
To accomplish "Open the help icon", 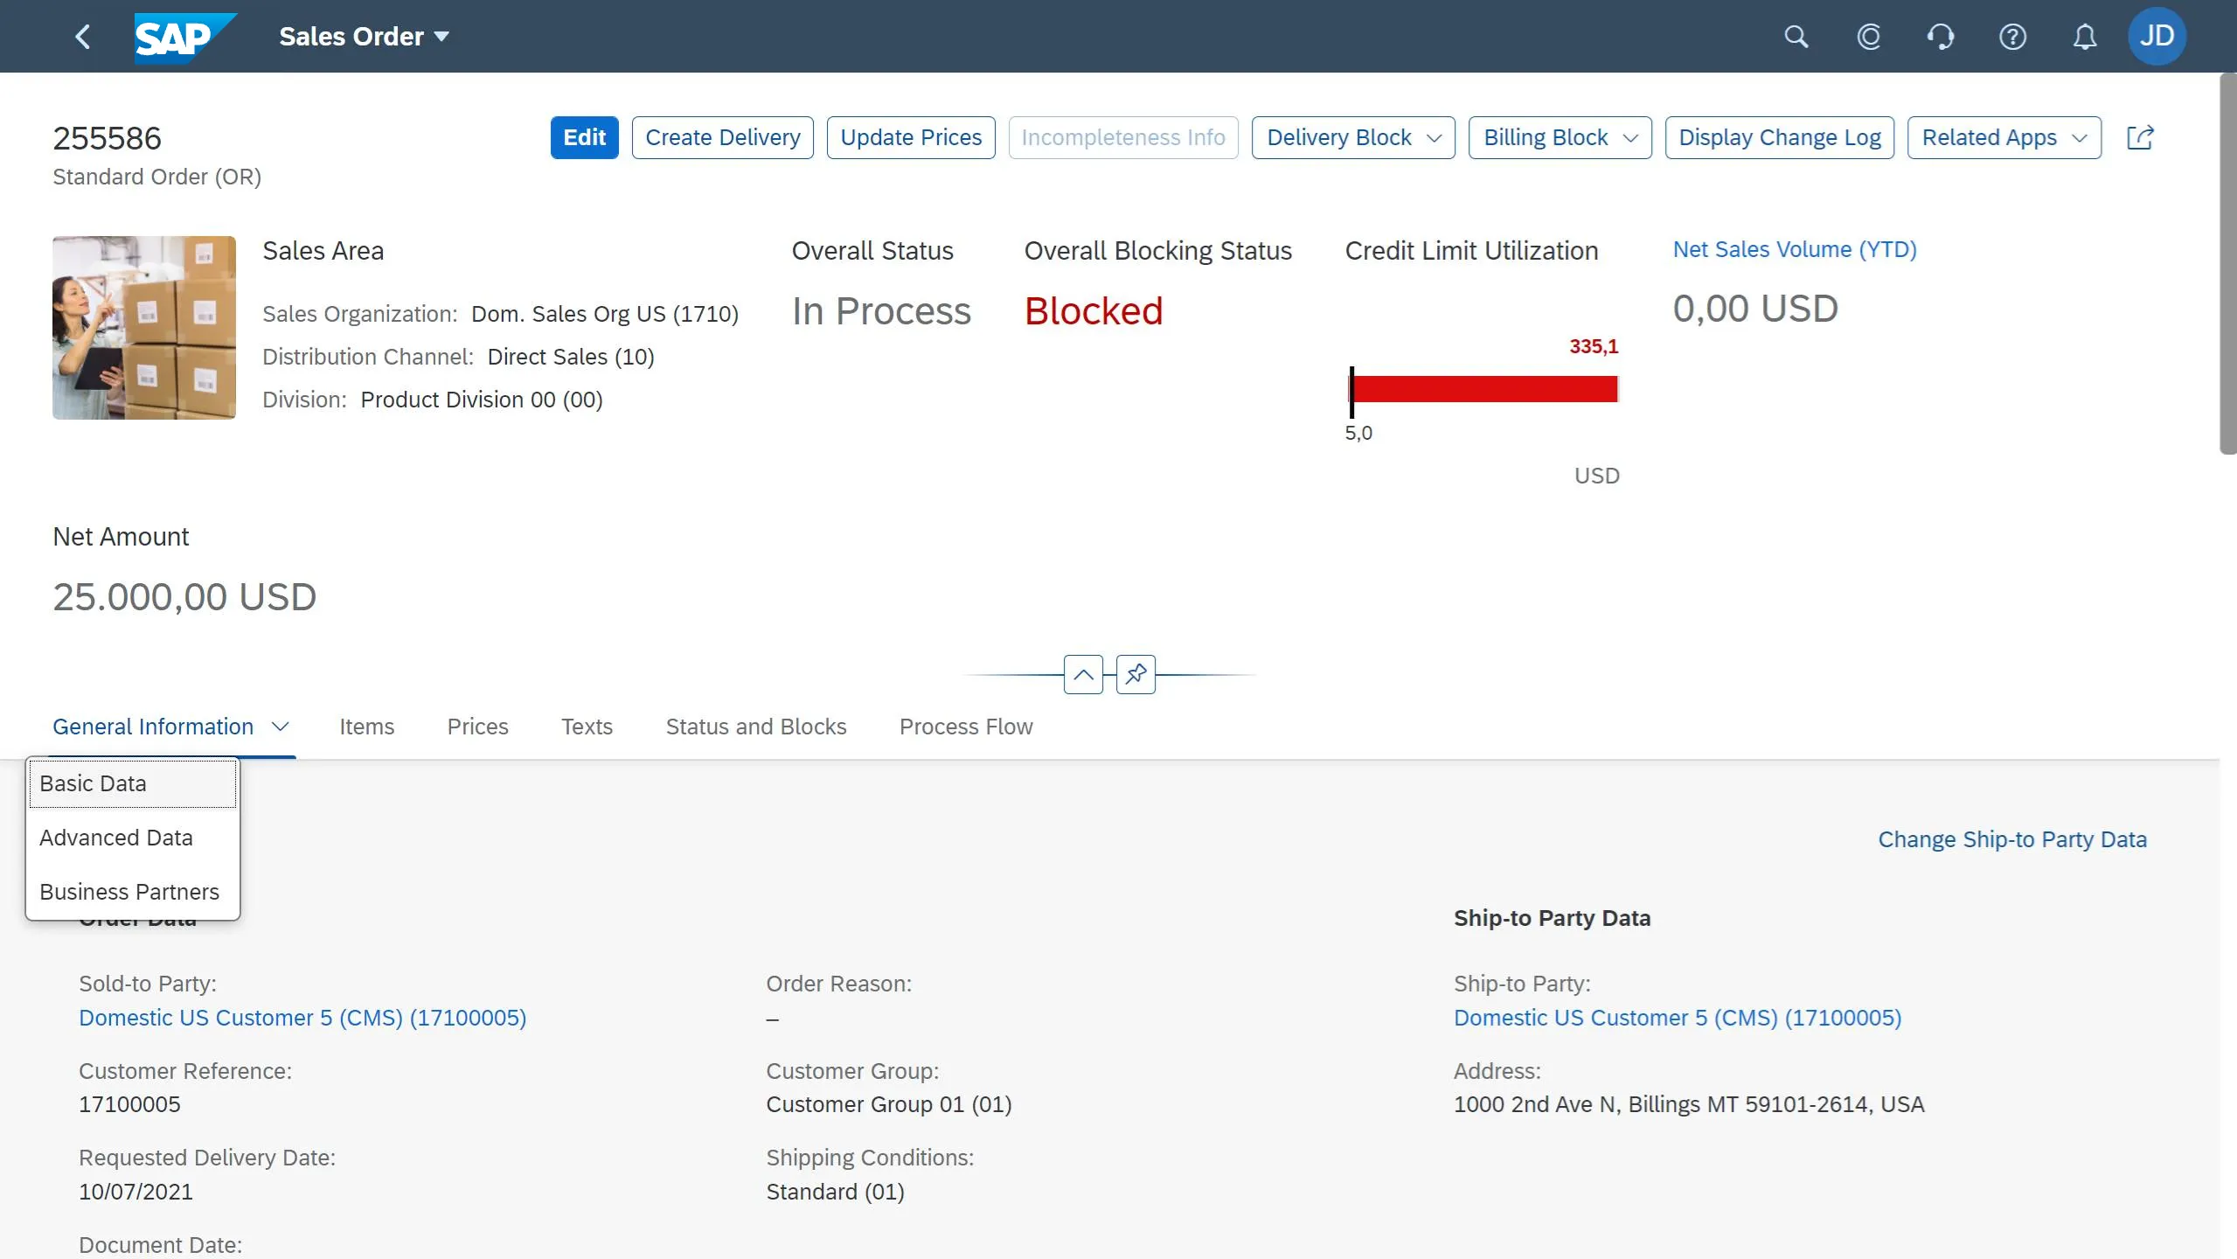I will (2012, 36).
